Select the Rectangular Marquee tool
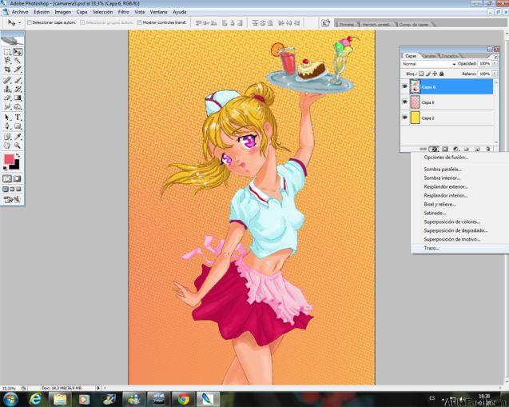The height and width of the screenshot is (407, 509). [x=7, y=52]
